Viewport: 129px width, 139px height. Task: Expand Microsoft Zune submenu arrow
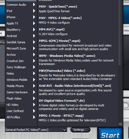point(34,48)
